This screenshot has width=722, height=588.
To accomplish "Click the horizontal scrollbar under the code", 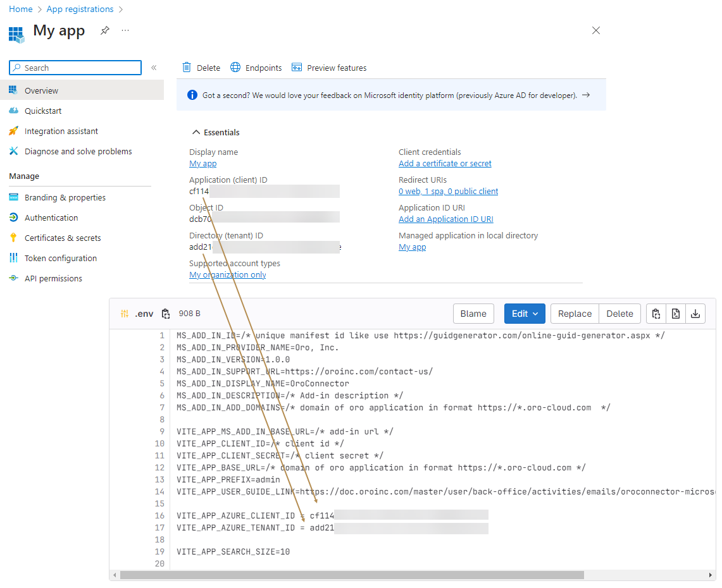I will 351,575.
